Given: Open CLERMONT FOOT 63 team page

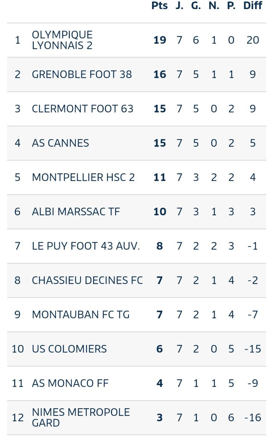Looking at the screenshot, I should coord(83,109).
